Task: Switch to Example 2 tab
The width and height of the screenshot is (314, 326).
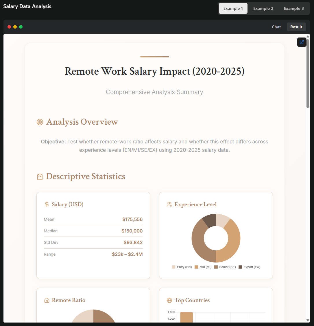Action: click(263, 8)
